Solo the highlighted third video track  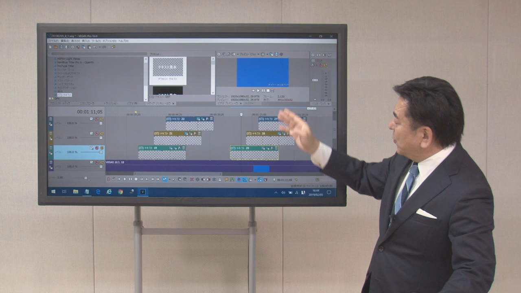(101, 148)
